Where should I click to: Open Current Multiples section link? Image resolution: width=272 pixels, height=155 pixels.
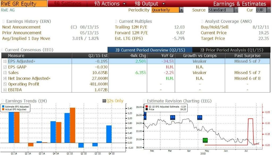(135, 21)
